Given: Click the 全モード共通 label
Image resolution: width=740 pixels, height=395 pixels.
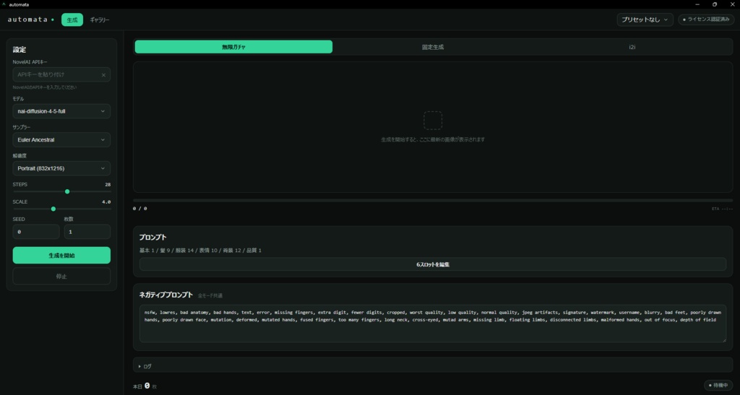Looking at the screenshot, I should point(210,295).
